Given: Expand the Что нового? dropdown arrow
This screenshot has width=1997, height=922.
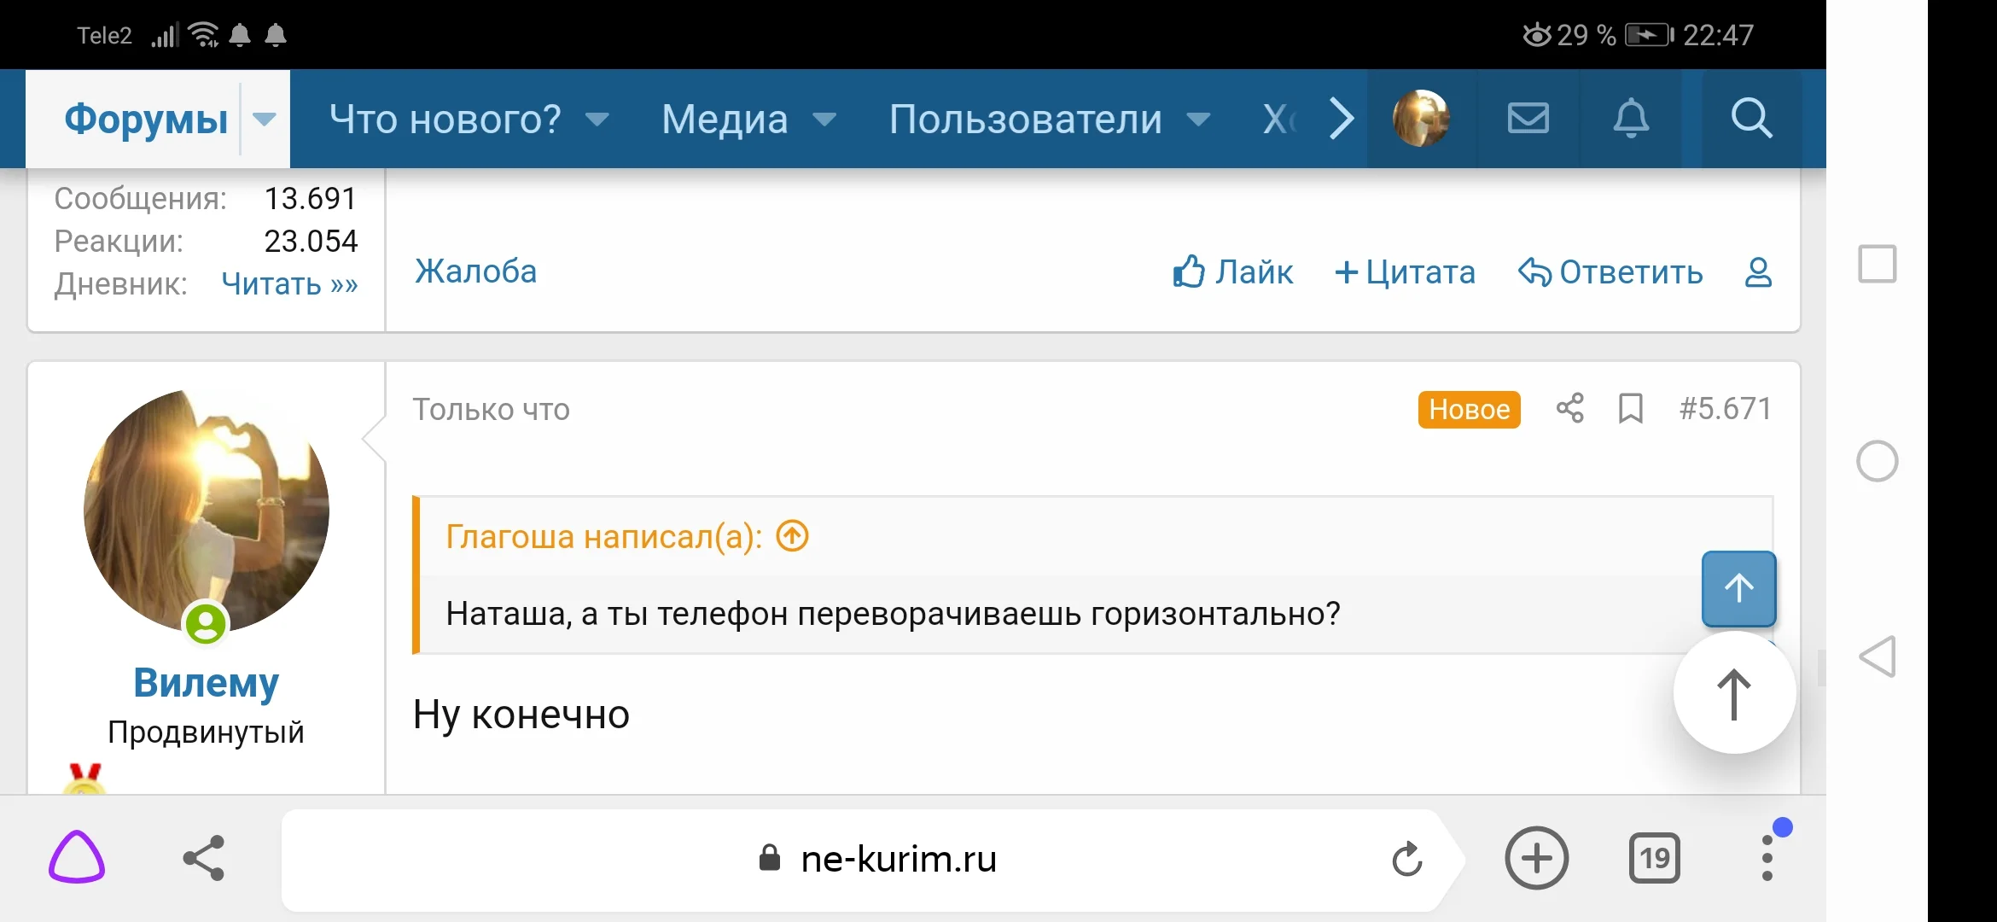Looking at the screenshot, I should [597, 119].
